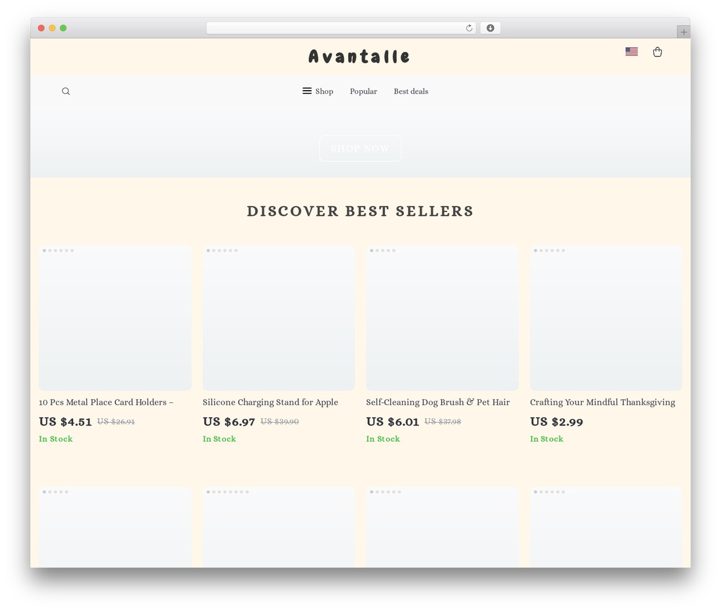Open the Best deals menu item
The width and height of the screenshot is (721, 611).
coord(411,91)
